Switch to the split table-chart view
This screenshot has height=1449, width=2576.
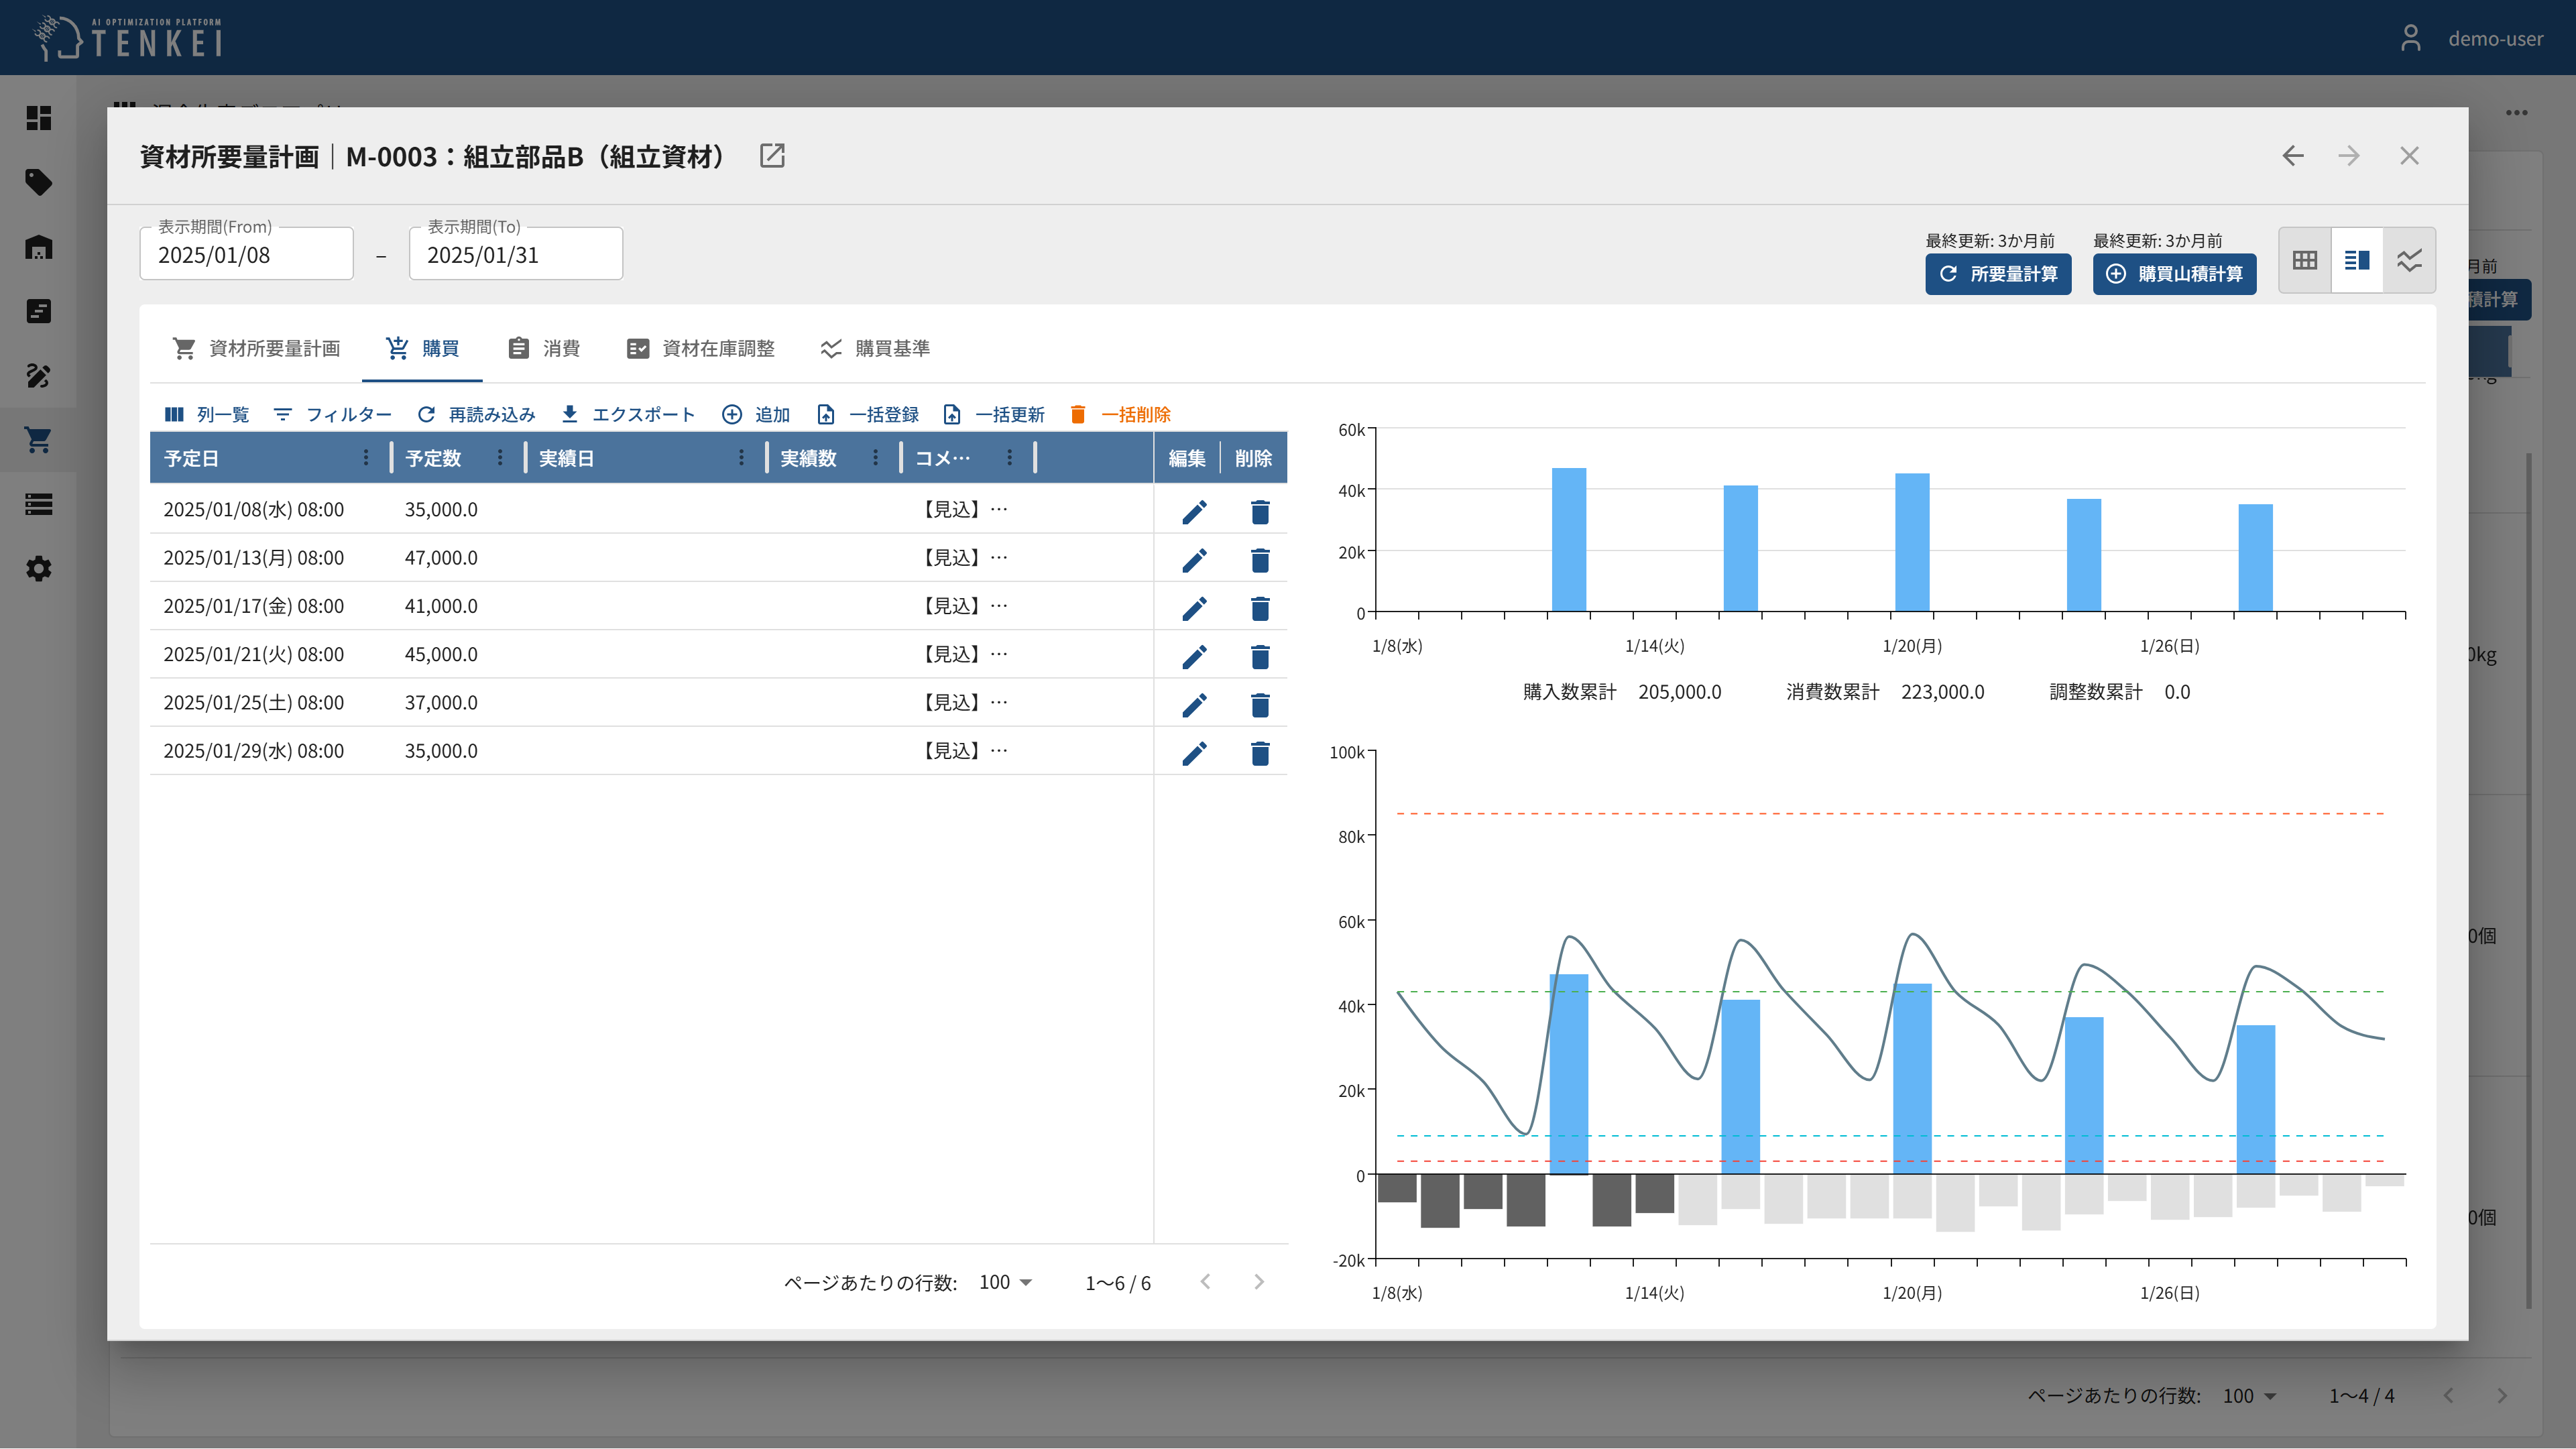[2357, 261]
